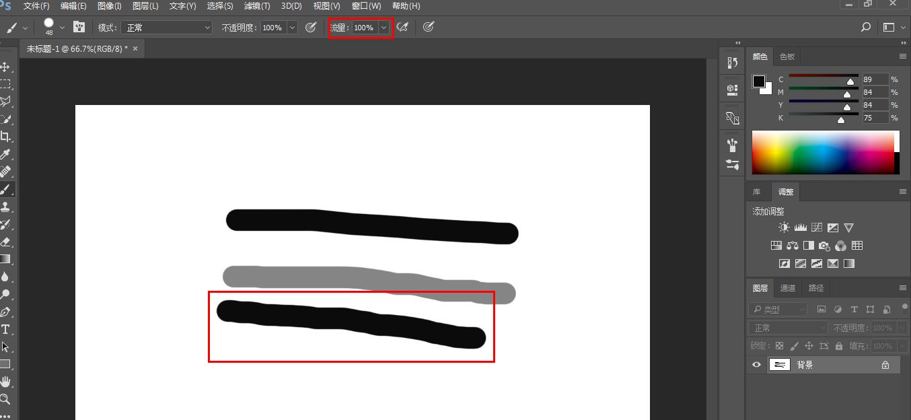Select the Rectangle shape tool
This screenshot has height=420, width=911.
[x=5, y=364]
